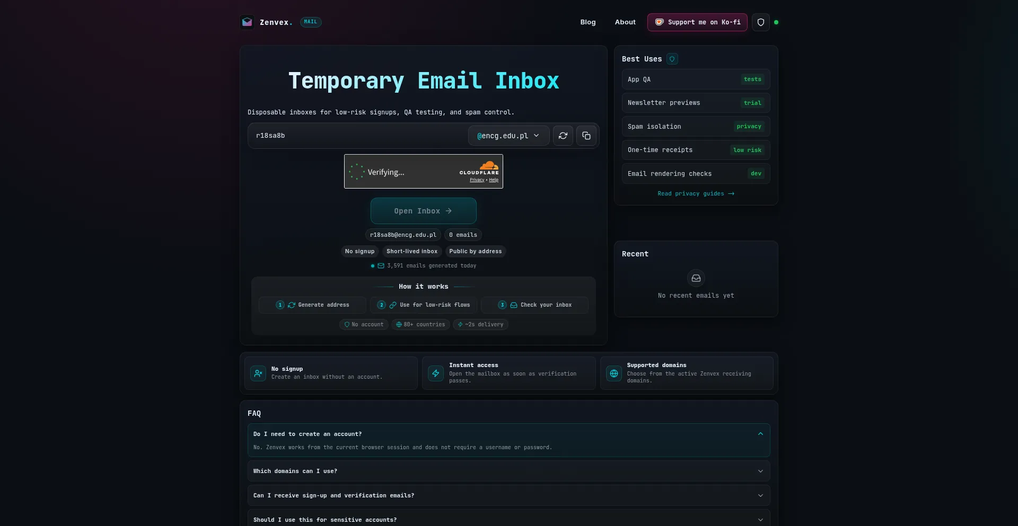Click the Verifying spinner icon
This screenshot has height=526, width=1018.
pyautogui.click(x=357, y=172)
